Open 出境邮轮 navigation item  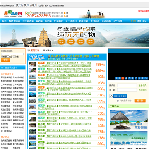[58, 21]
